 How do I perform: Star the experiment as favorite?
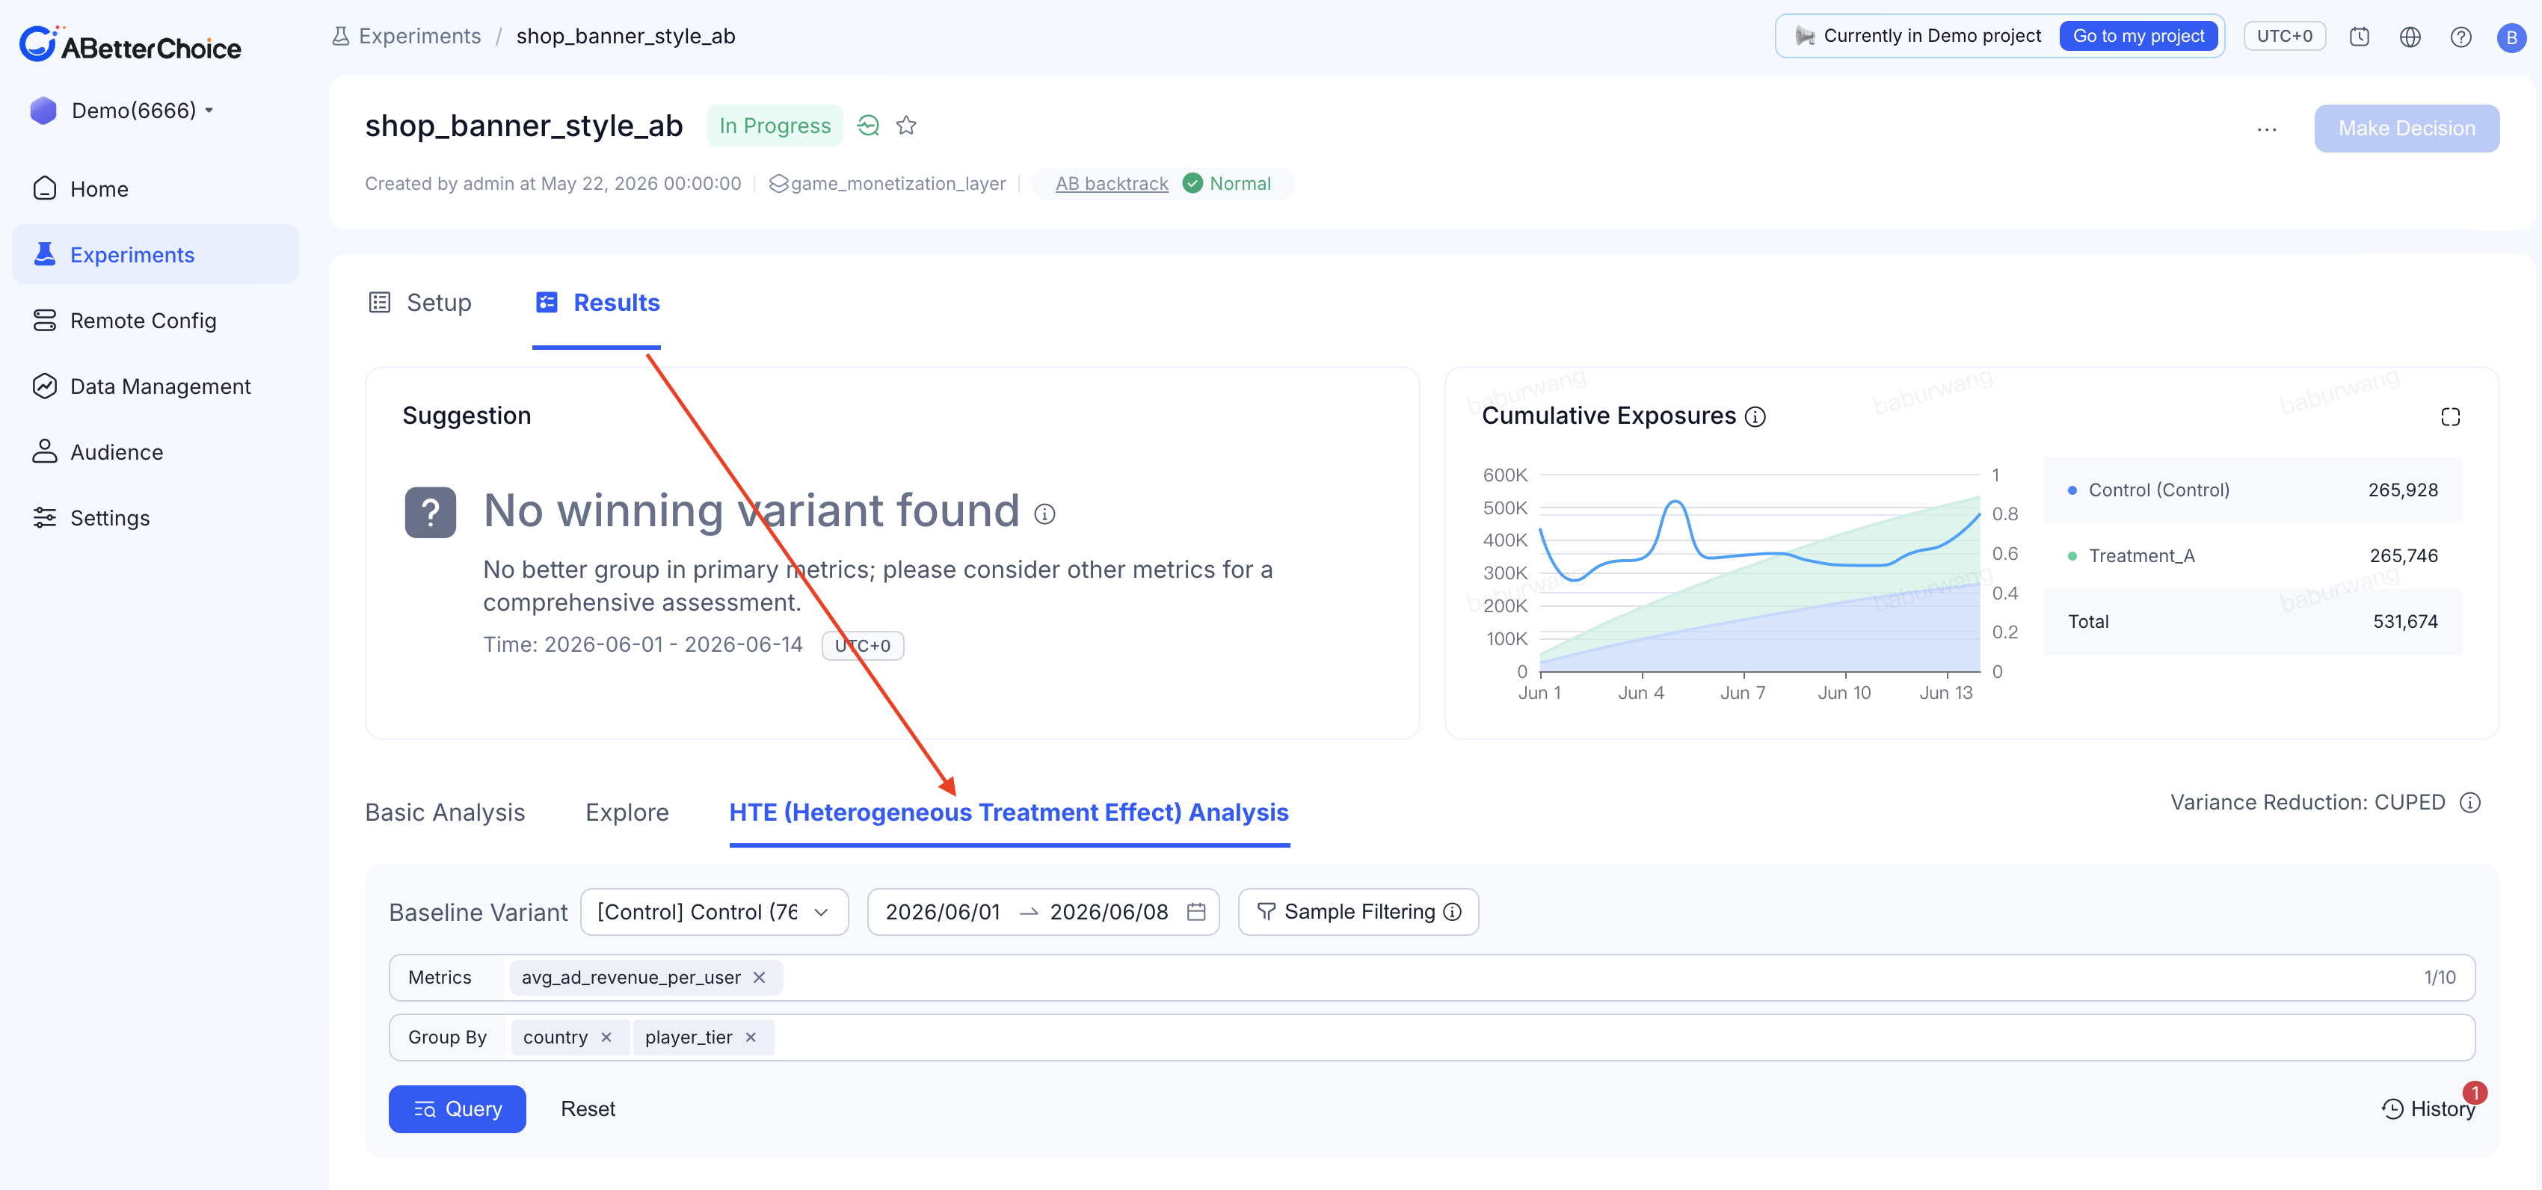click(x=906, y=126)
